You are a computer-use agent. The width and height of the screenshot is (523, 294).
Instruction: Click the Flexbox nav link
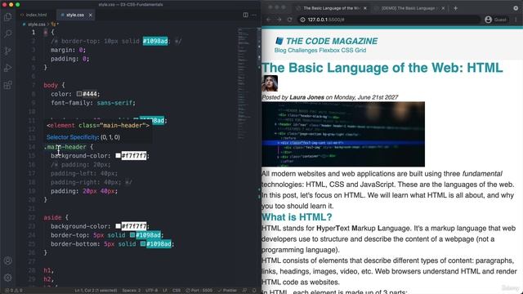point(329,51)
